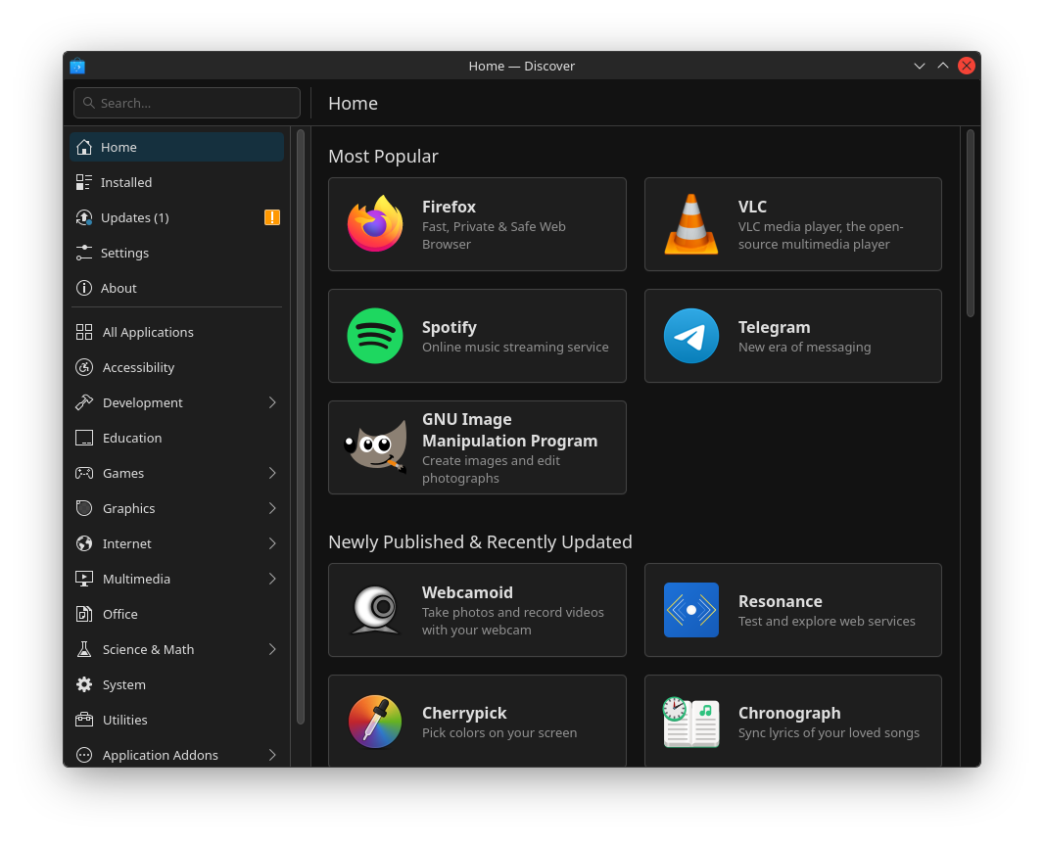Click the Settings sliders icon
Image resolution: width=1044 pixels, height=842 pixels.
click(84, 253)
